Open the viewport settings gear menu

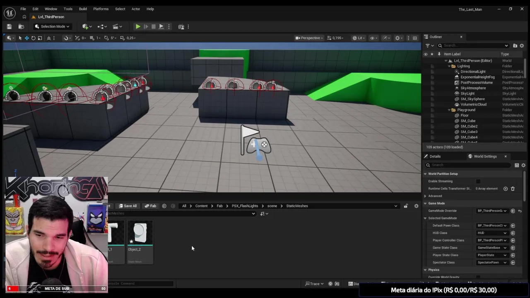(x=399, y=38)
